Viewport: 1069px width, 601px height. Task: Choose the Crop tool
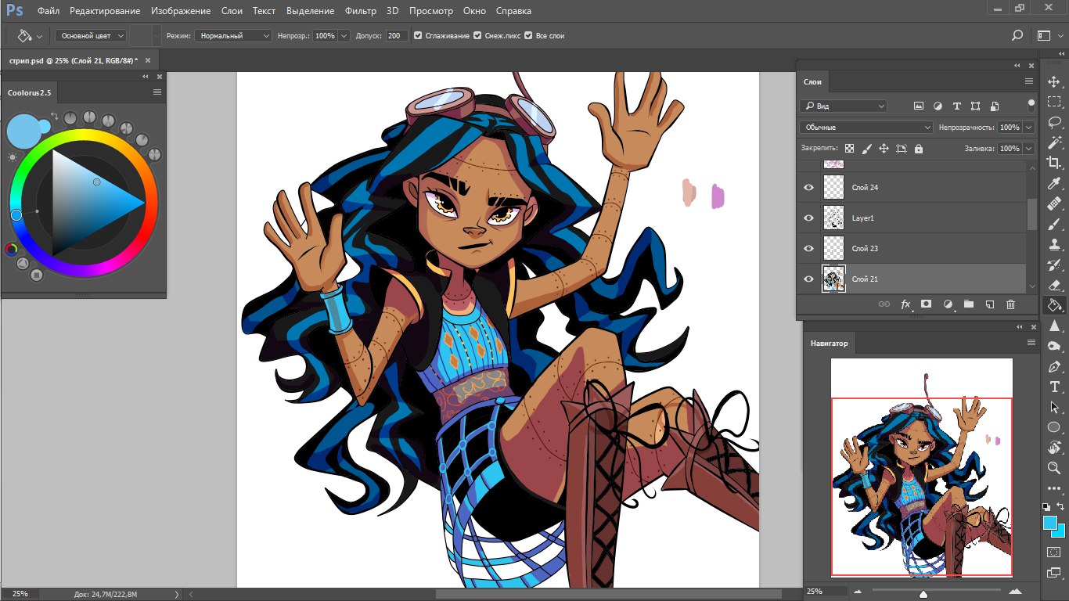pyautogui.click(x=1054, y=163)
